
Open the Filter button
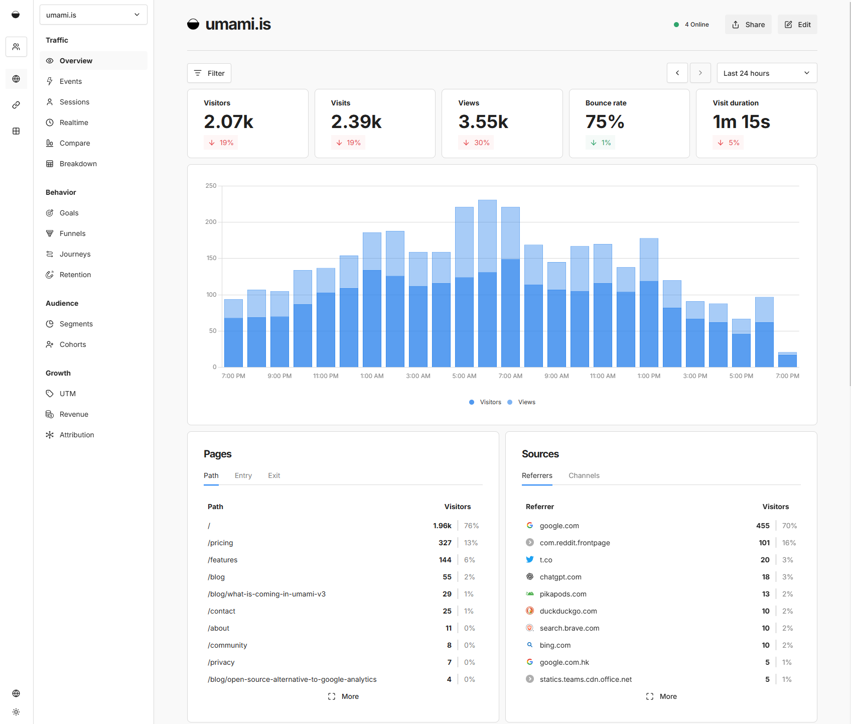[x=209, y=73]
